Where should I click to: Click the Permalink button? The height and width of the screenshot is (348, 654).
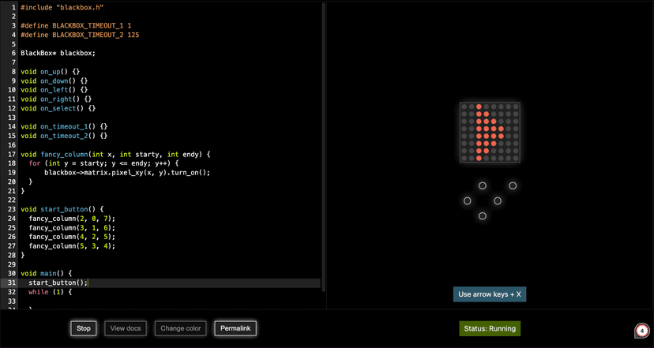(235, 328)
